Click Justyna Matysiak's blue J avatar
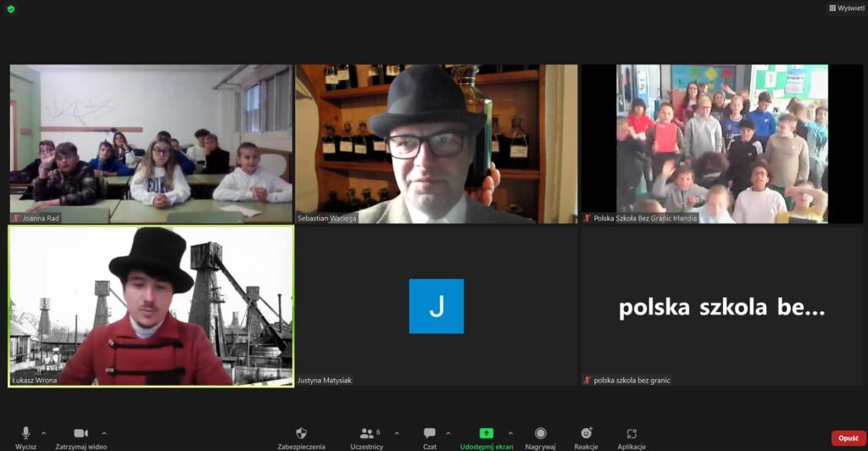The image size is (868, 451). (x=436, y=306)
